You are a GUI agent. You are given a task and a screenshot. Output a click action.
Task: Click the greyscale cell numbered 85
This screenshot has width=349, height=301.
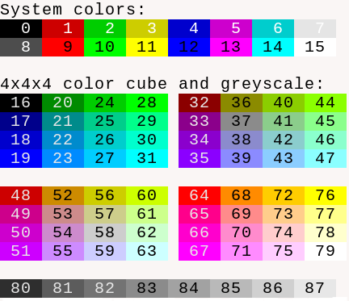231,288
